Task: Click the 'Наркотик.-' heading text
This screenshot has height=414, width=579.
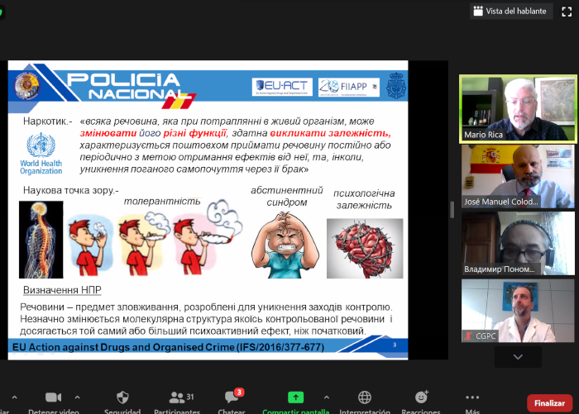Action: (48, 121)
